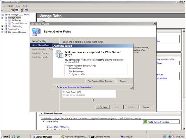Click the Server Manager taskbar button
Image resolution: width=186 pixels, height=139 pixels.
pos(46,137)
